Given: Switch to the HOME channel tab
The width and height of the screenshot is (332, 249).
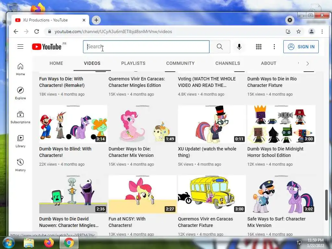Looking at the screenshot, I should [x=56, y=63].
